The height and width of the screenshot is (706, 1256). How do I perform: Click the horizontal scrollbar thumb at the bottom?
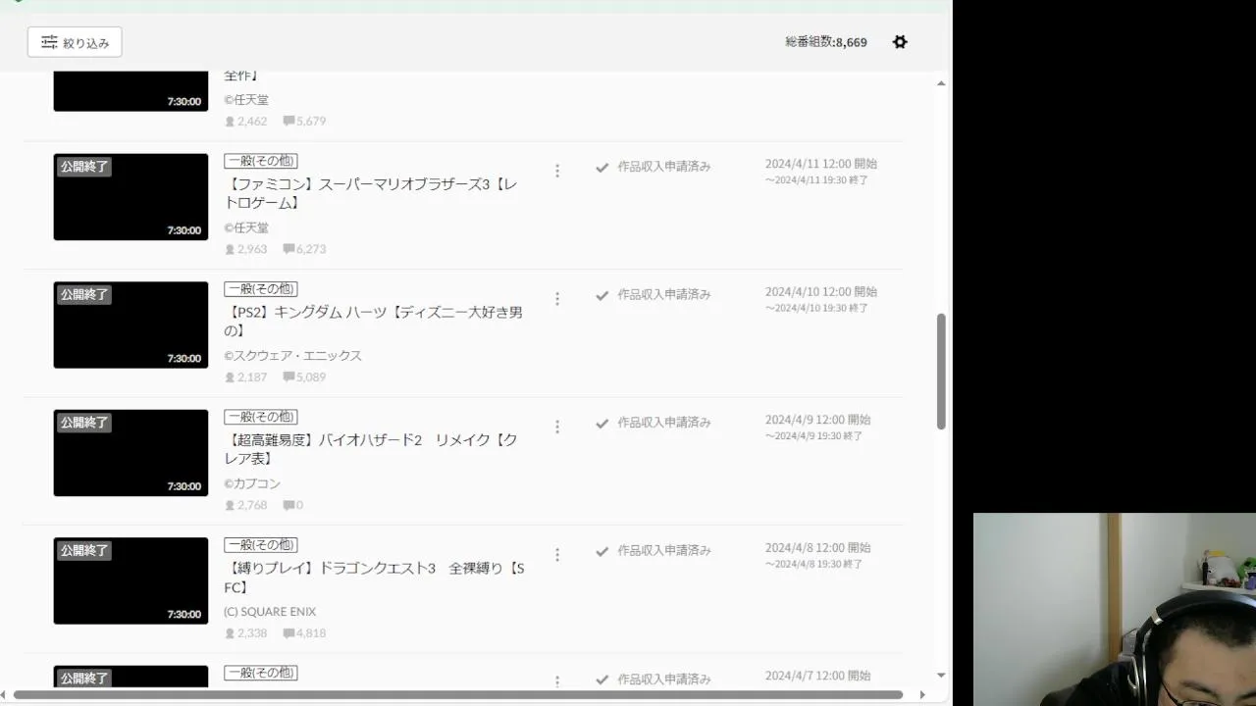[x=458, y=694]
